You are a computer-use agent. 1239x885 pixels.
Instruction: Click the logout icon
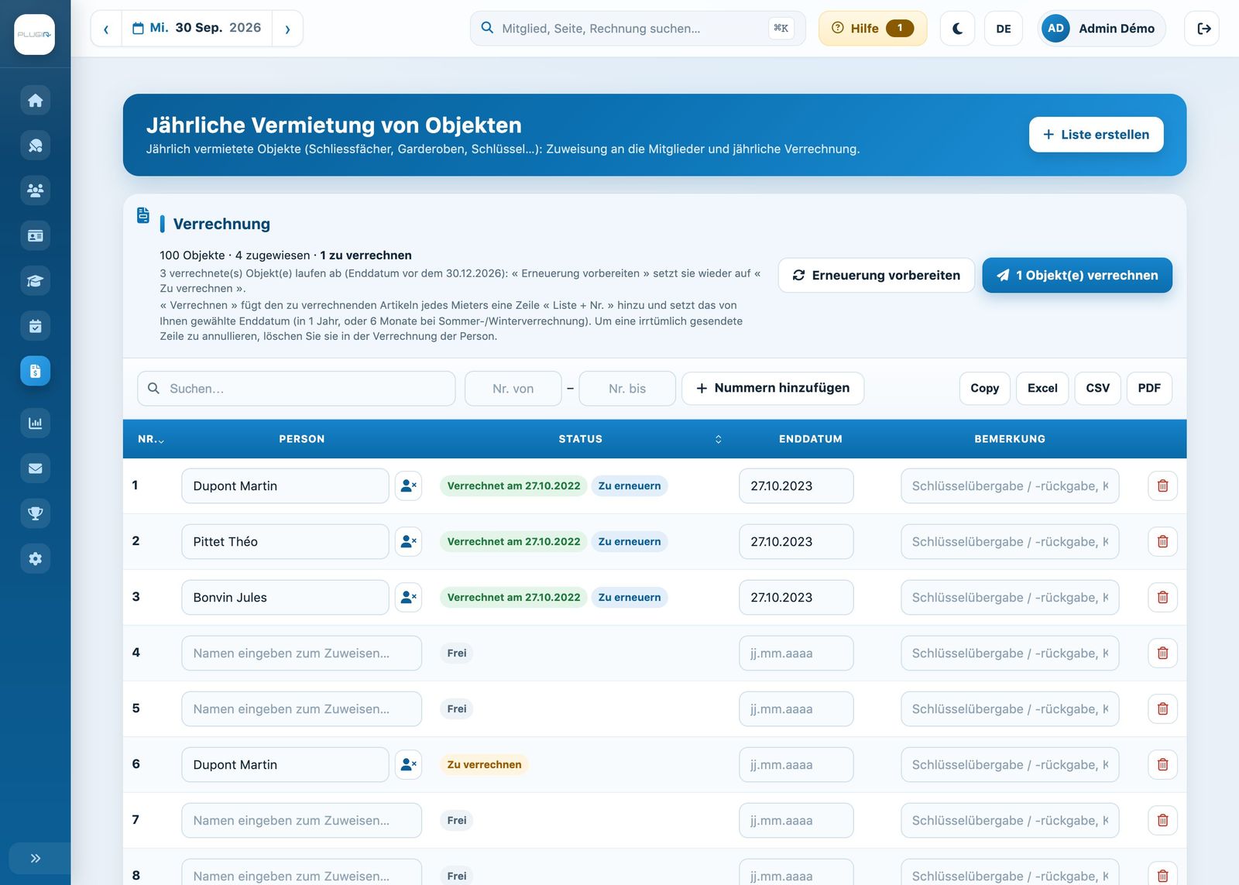[1203, 29]
